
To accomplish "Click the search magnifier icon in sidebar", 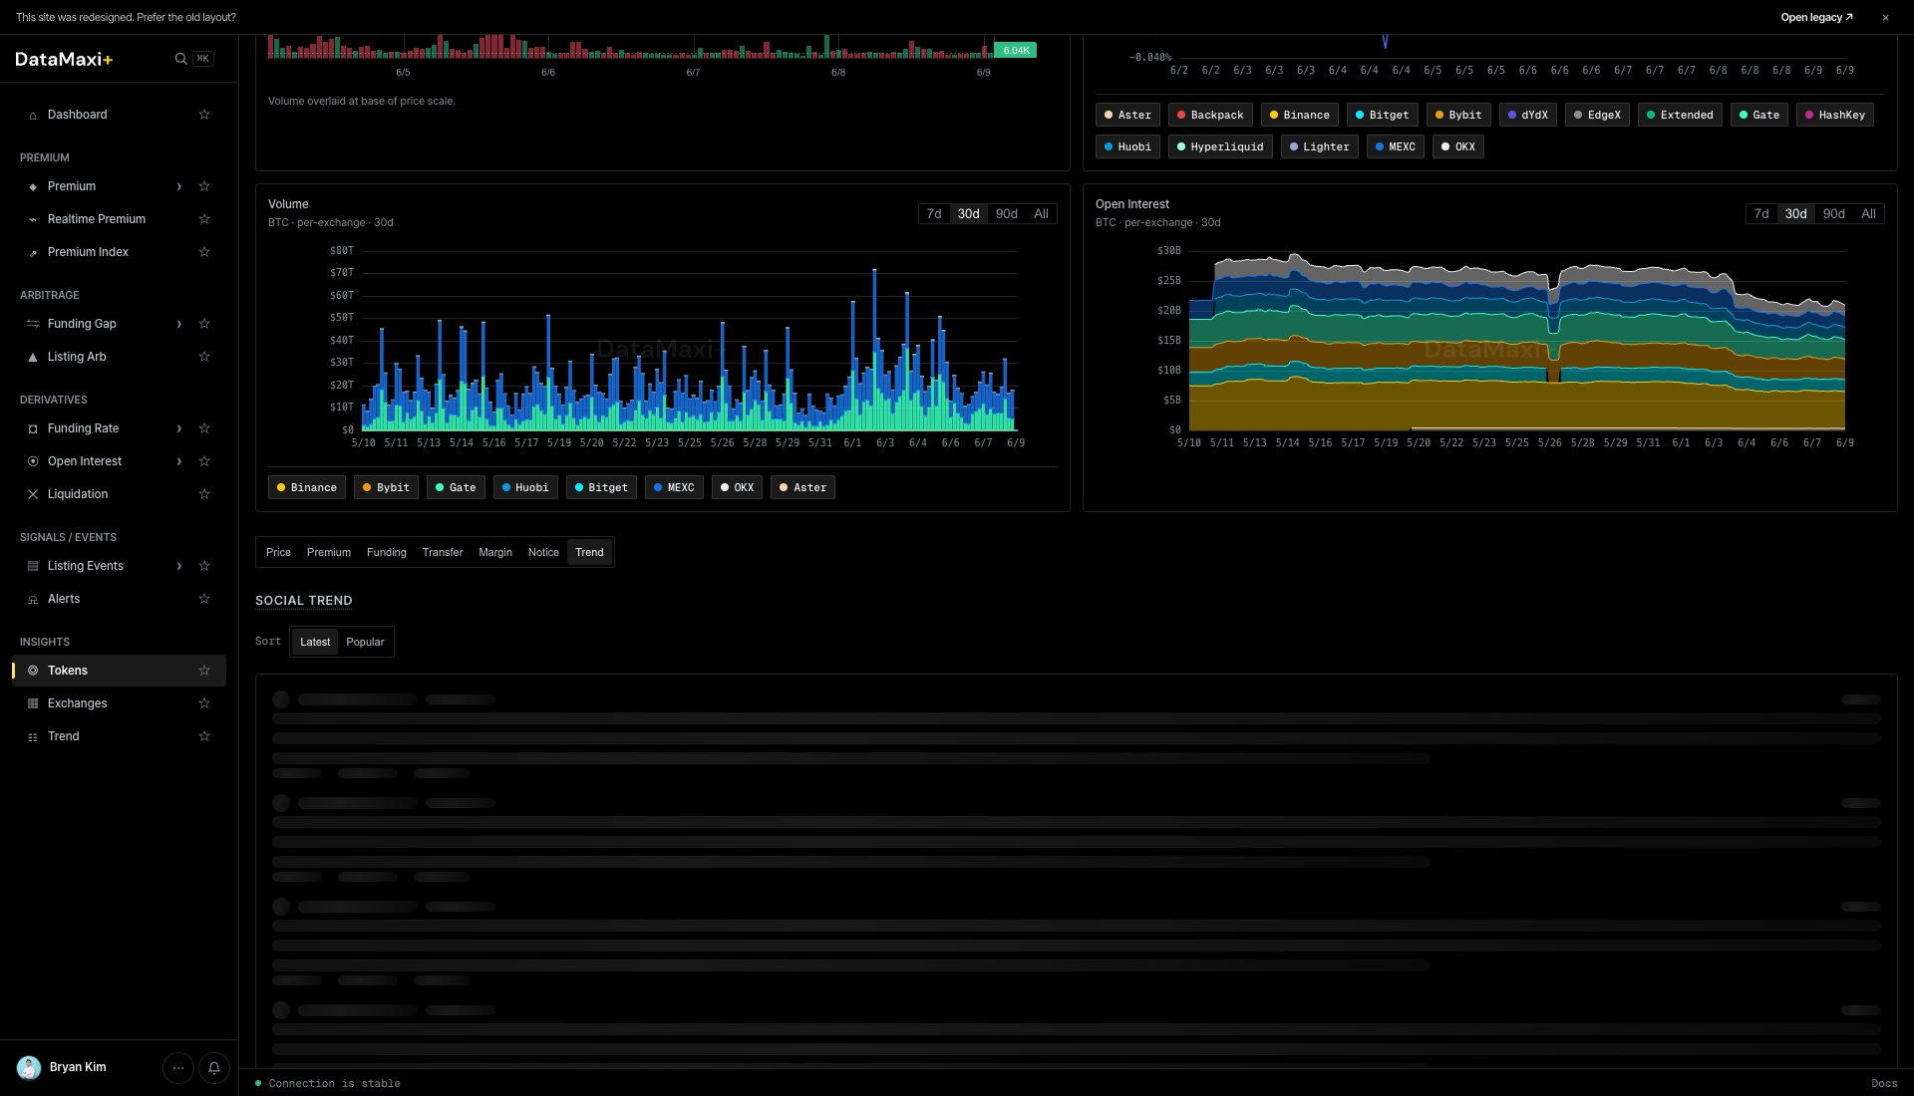I will click(x=180, y=59).
